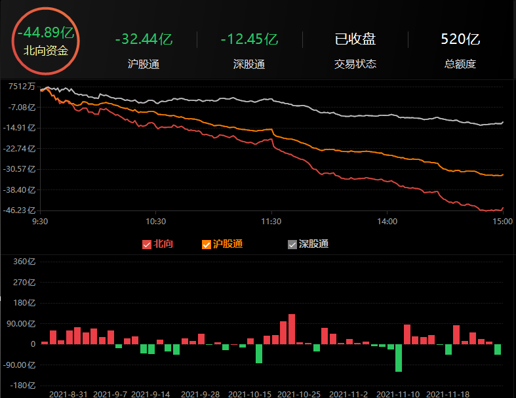The image size is (516, 398).
Task: Click the large green bar near 2021-10-15
Action: pyautogui.click(x=259, y=353)
